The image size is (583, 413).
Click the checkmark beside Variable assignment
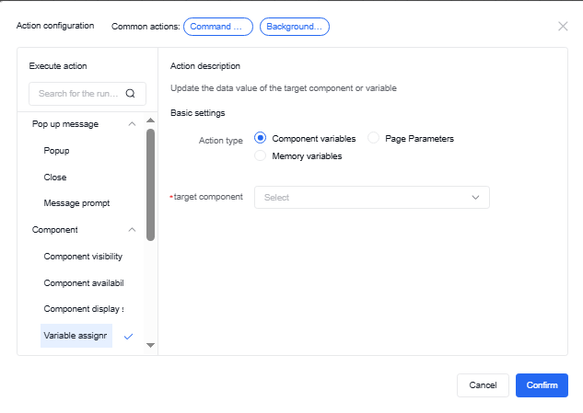pyautogui.click(x=128, y=337)
